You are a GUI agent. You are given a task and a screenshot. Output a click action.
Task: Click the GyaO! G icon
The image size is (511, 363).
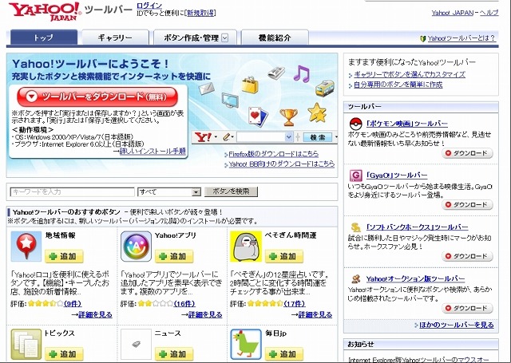(x=355, y=176)
